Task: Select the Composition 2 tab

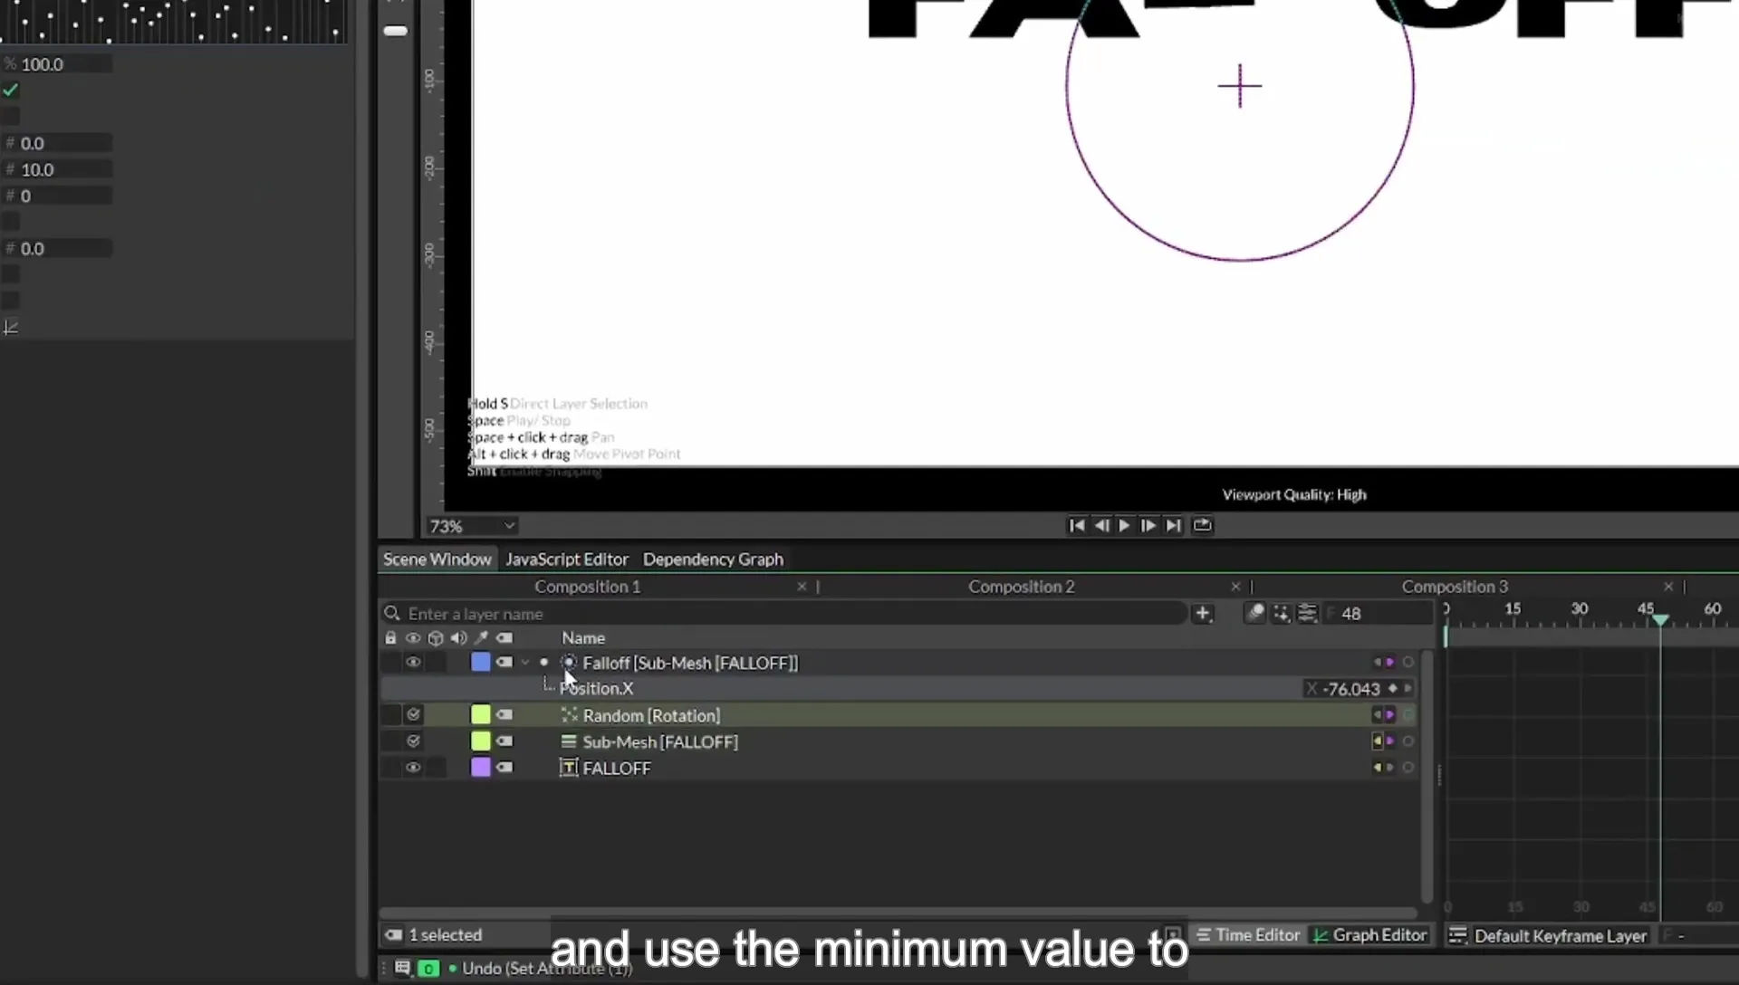Action: 1021,587
